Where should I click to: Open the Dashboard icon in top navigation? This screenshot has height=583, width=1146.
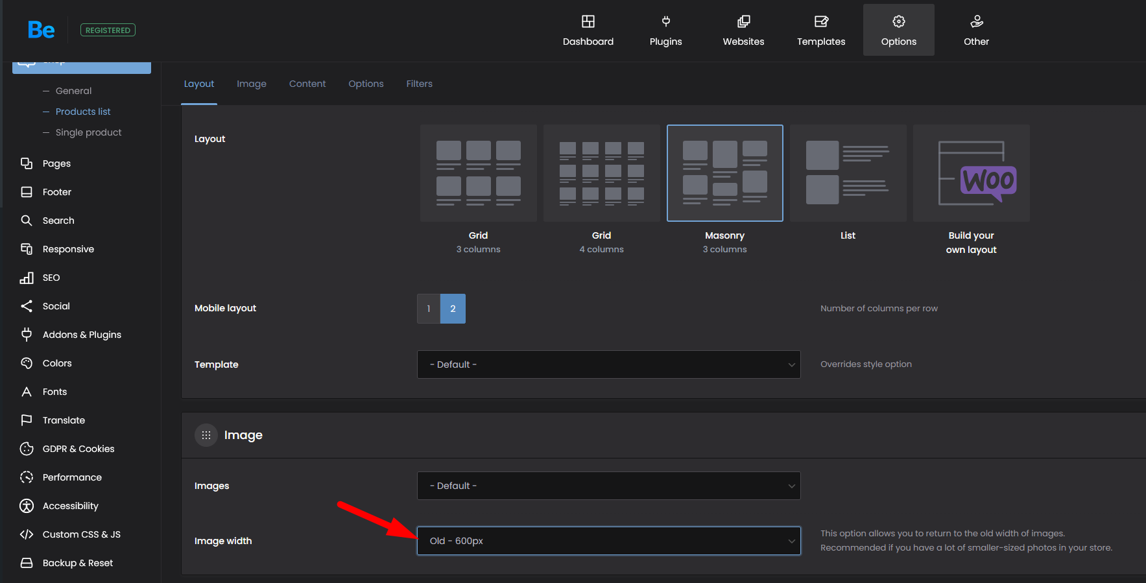[x=588, y=21]
